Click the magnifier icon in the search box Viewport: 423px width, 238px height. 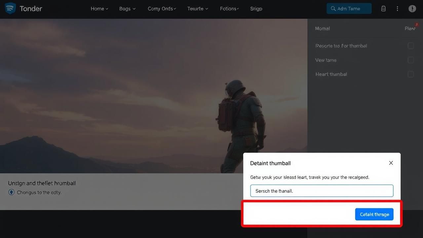point(333,9)
